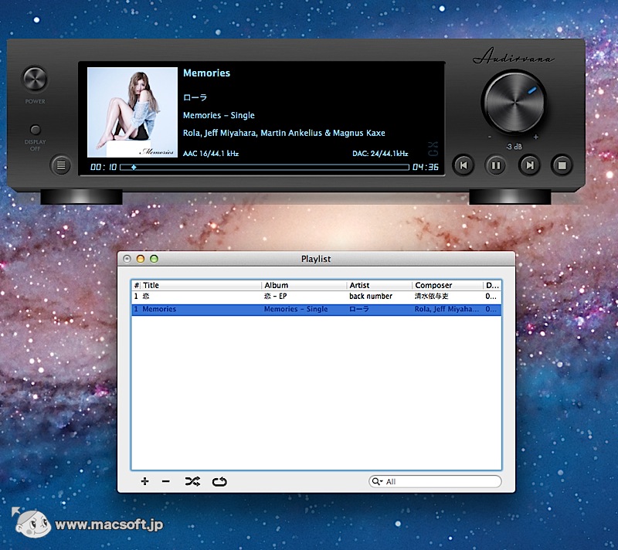Click the Audirvana power knob
Image resolution: width=618 pixels, height=550 pixels.
(35, 78)
